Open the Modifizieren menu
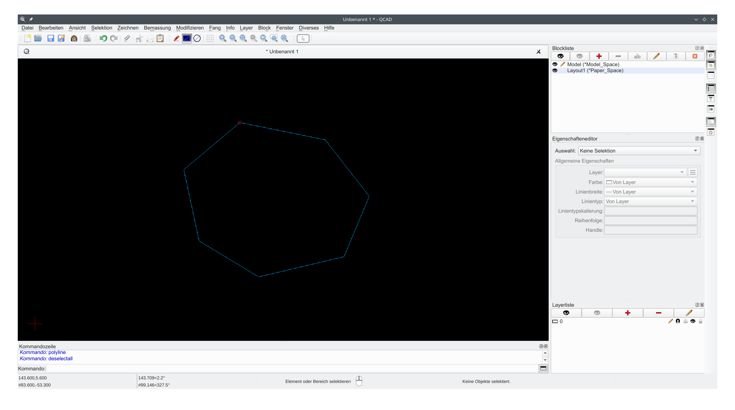Image resolution: width=735 pixels, height=410 pixels. tap(190, 28)
